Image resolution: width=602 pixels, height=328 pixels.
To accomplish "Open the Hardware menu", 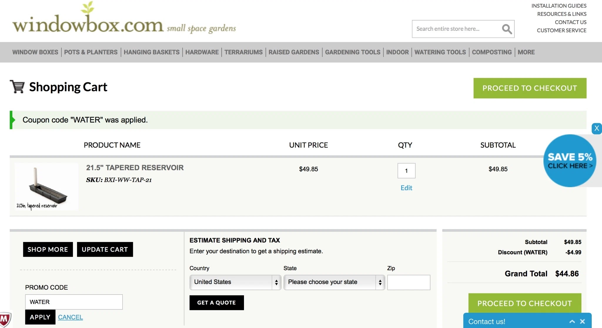I will (x=202, y=52).
